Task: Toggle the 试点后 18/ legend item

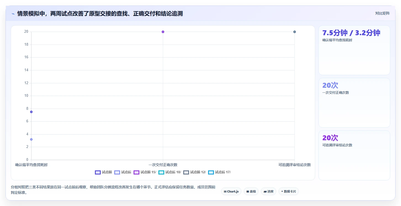Action: coord(170,172)
